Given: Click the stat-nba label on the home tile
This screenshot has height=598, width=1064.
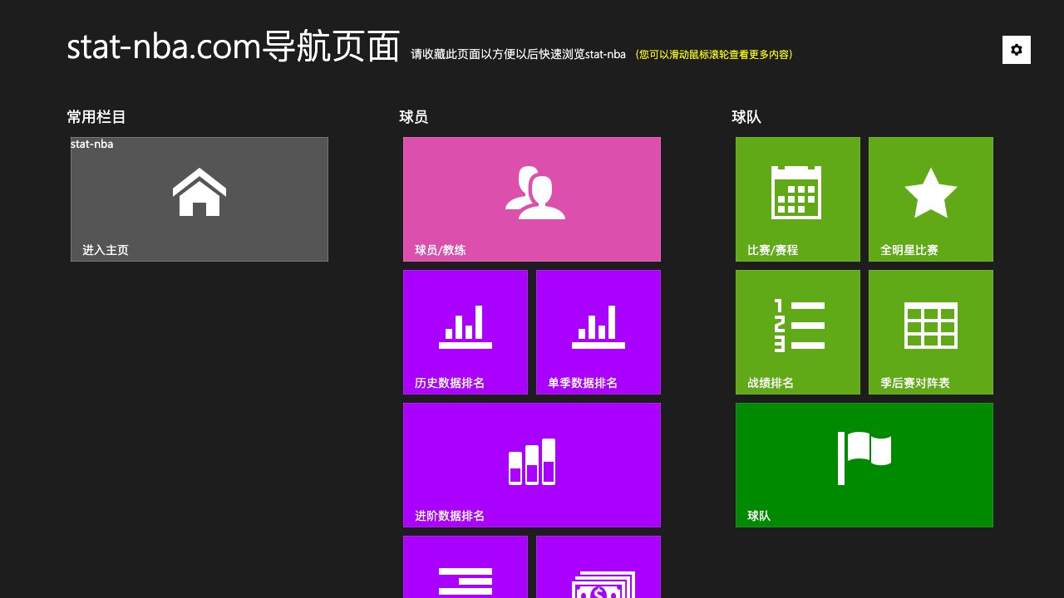Looking at the screenshot, I should (92, 145).
